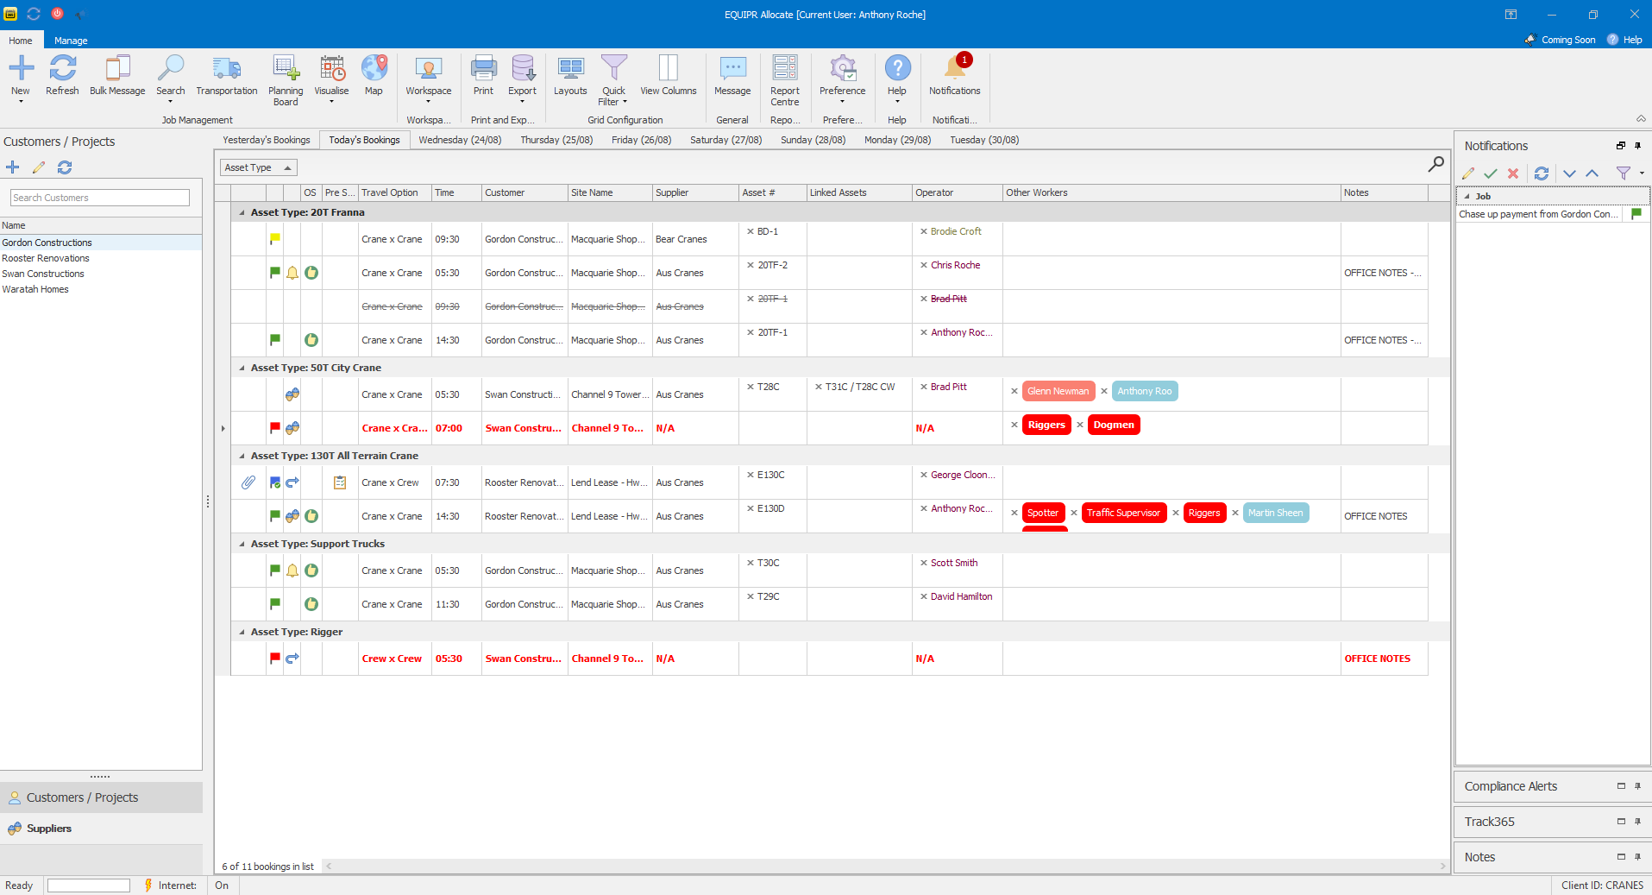
Task: Unpin the Notifications panel
Action: pos(1637,146)
